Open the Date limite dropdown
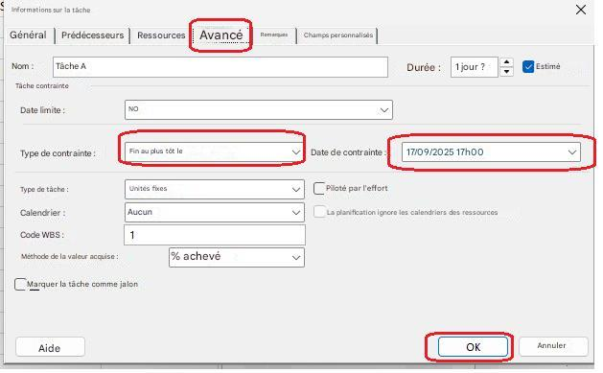 (259, 110)
